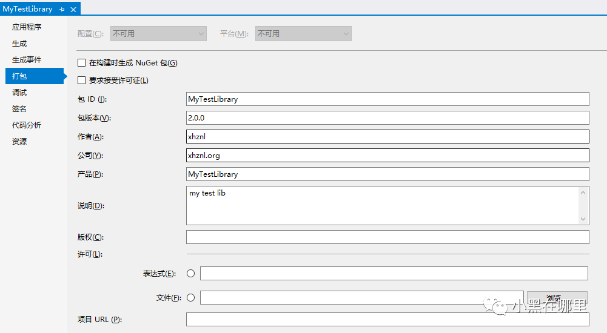The image size is (607, 333).
Task: Select the 表达式 license radio button
Action: coord(190,274)
